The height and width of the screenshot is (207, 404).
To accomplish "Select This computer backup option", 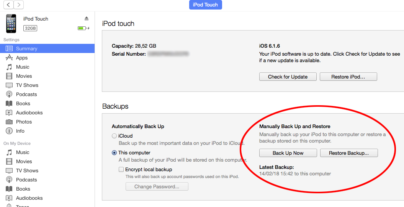I will 114,152.
